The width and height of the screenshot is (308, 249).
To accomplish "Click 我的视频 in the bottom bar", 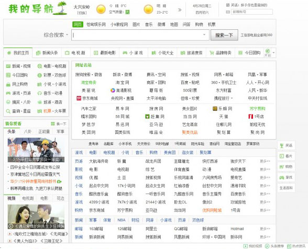I will click(253, 246).
